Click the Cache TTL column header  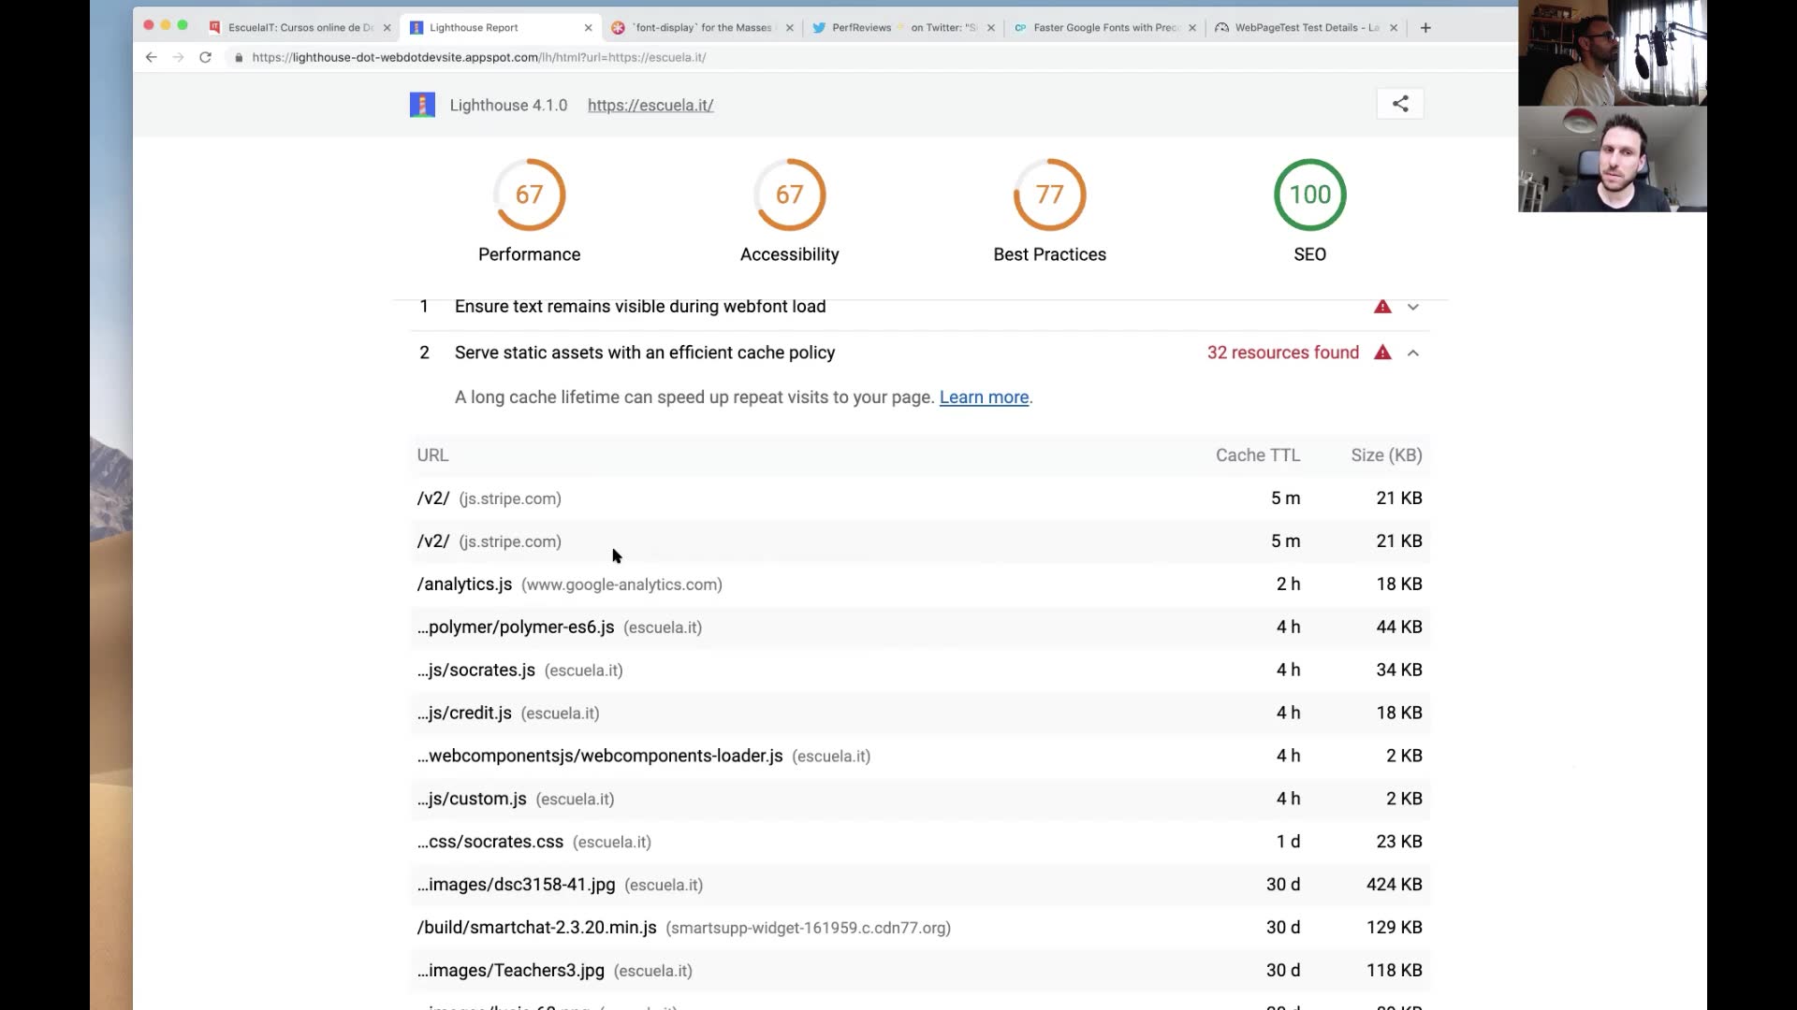tap(1258, 455)
